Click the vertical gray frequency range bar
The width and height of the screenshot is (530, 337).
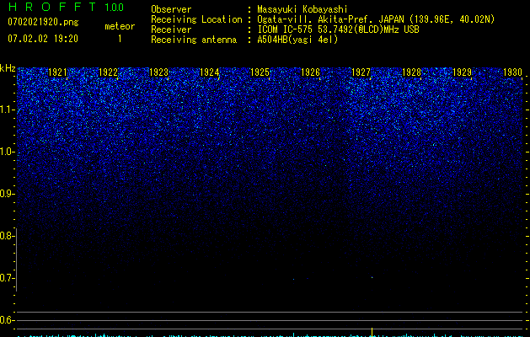tap(17, 259)
